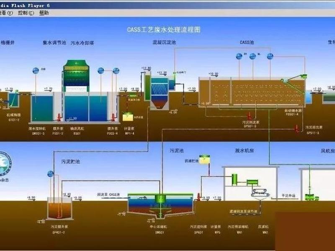Open the 查看(V) menu
The image size is (335, 251).
(6, 13)
